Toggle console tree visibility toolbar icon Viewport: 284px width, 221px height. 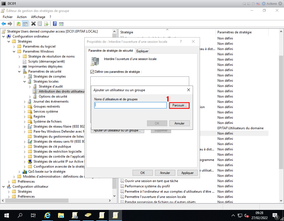[25, 24]
